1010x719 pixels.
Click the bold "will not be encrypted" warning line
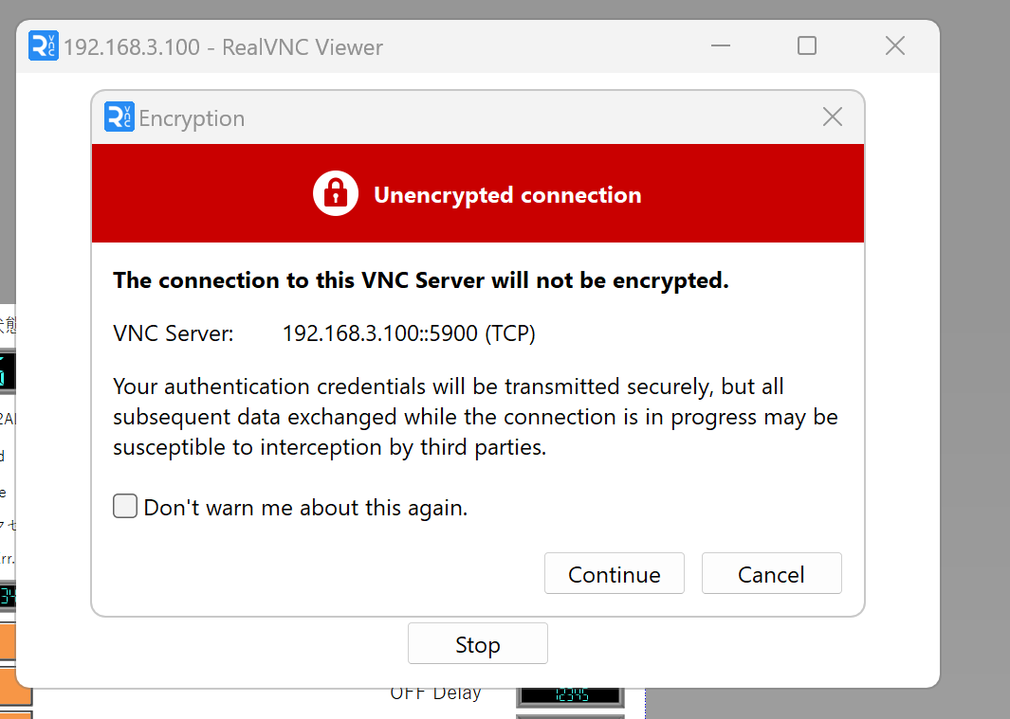(x=420, y=280)
